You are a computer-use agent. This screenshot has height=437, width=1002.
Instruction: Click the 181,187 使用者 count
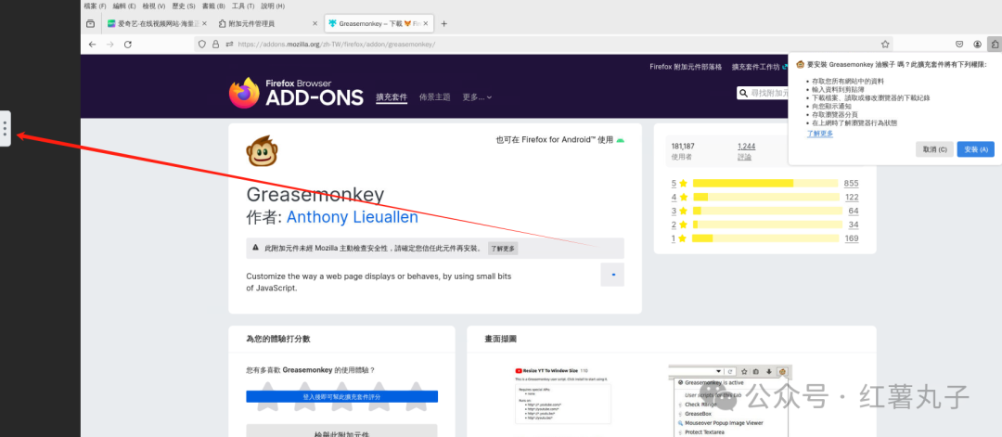click(x=683, y=151)
